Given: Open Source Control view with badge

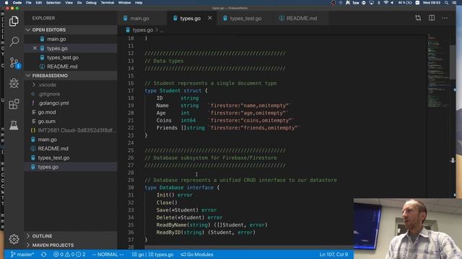Looking at the screenshot, I should point(14,63).
